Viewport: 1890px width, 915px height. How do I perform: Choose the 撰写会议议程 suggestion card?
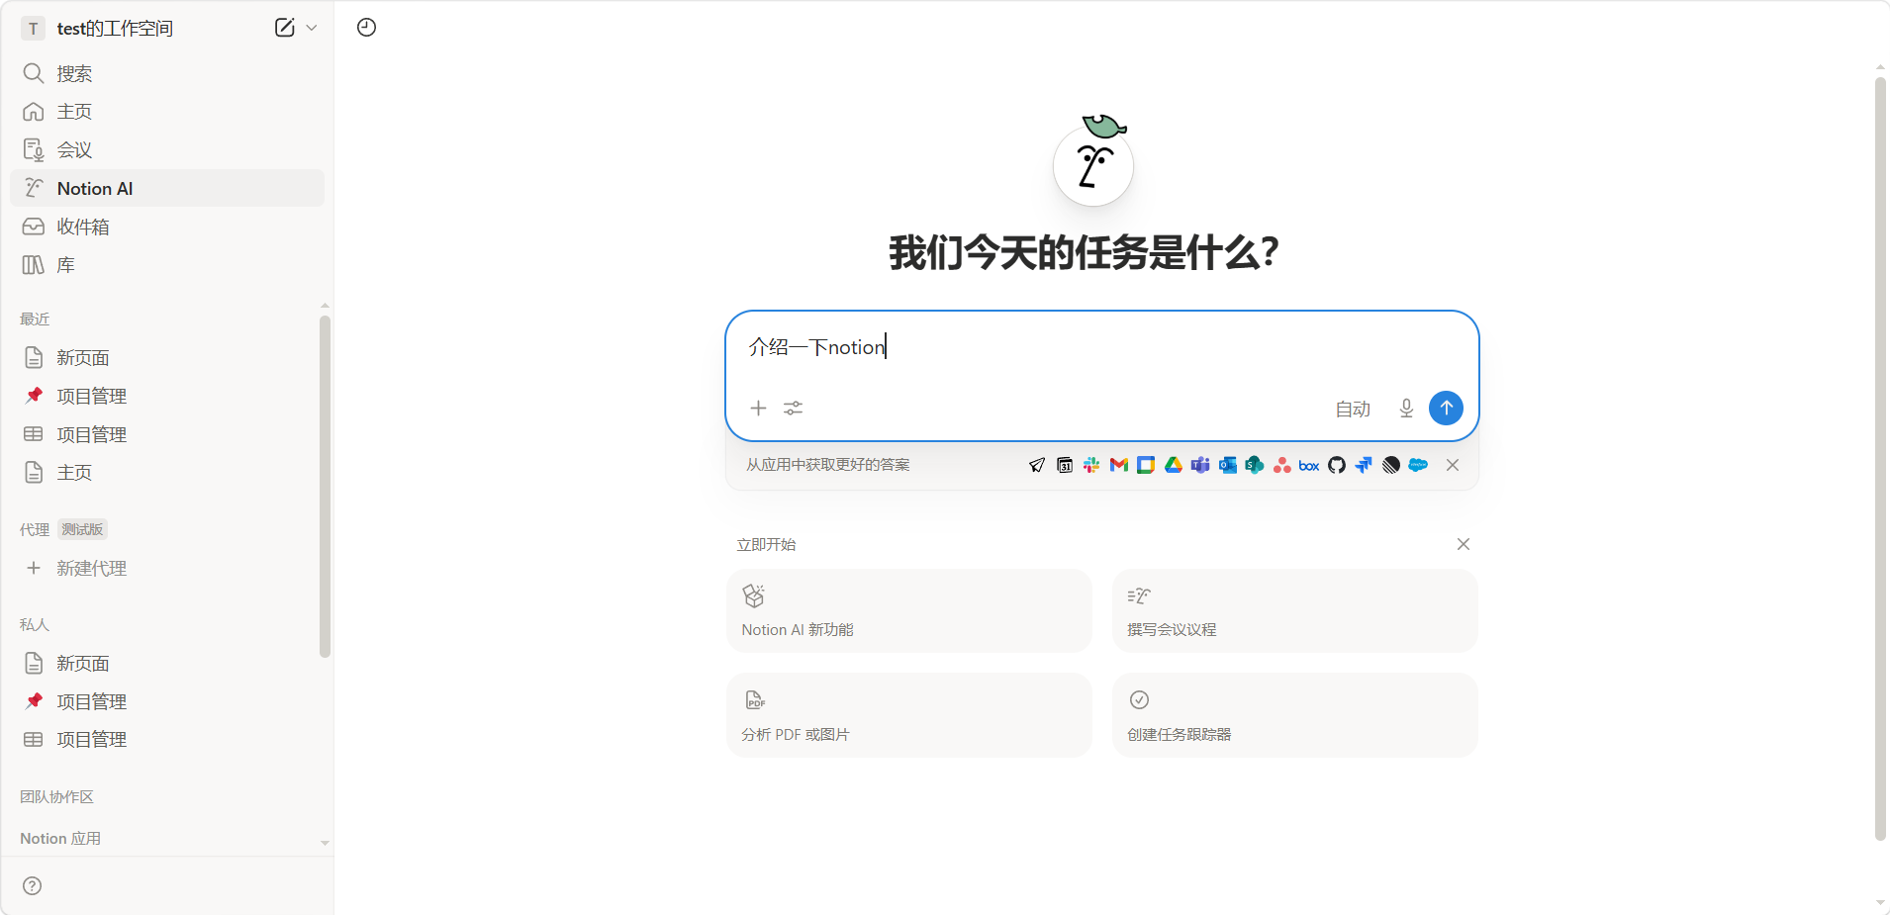tap(1294, 610)
